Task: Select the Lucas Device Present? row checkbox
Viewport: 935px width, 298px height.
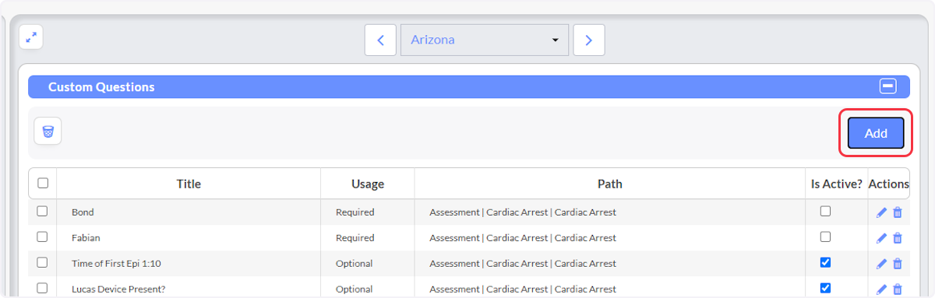Action: coord(42,288)
